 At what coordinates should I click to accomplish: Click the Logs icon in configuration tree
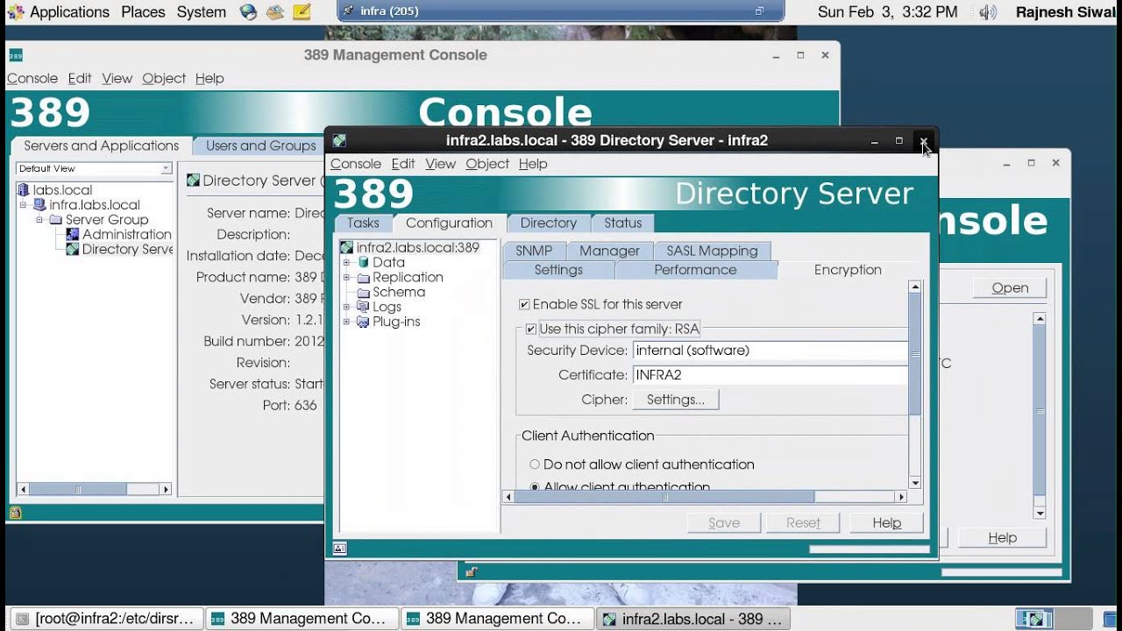tap(363, 307)
